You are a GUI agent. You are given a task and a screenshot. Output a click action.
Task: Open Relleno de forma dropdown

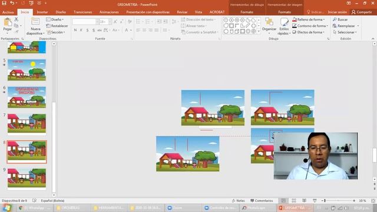click(x=309, y=19)
